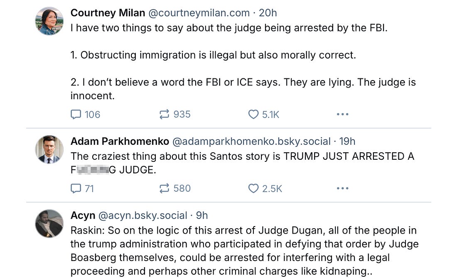Open Acyn's display name link
Image resolution: width=457 pixels, height=278 pixels.
[83, 216]
